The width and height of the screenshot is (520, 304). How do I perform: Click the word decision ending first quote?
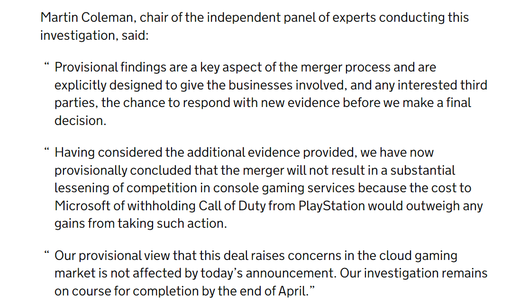click(x=79, y=121)
